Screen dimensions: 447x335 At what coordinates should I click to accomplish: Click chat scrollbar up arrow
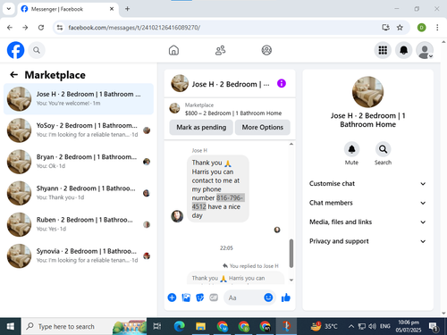pos(291,144)
